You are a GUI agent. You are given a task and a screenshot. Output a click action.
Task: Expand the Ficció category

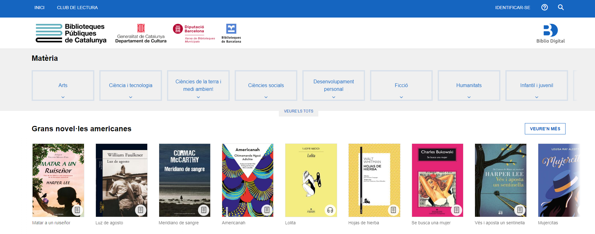click(401, 86)
